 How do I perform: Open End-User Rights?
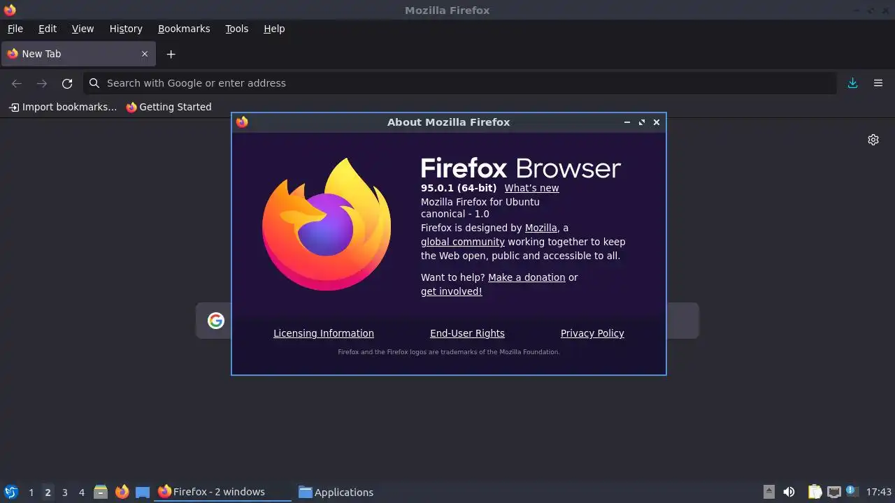[467, 333]
